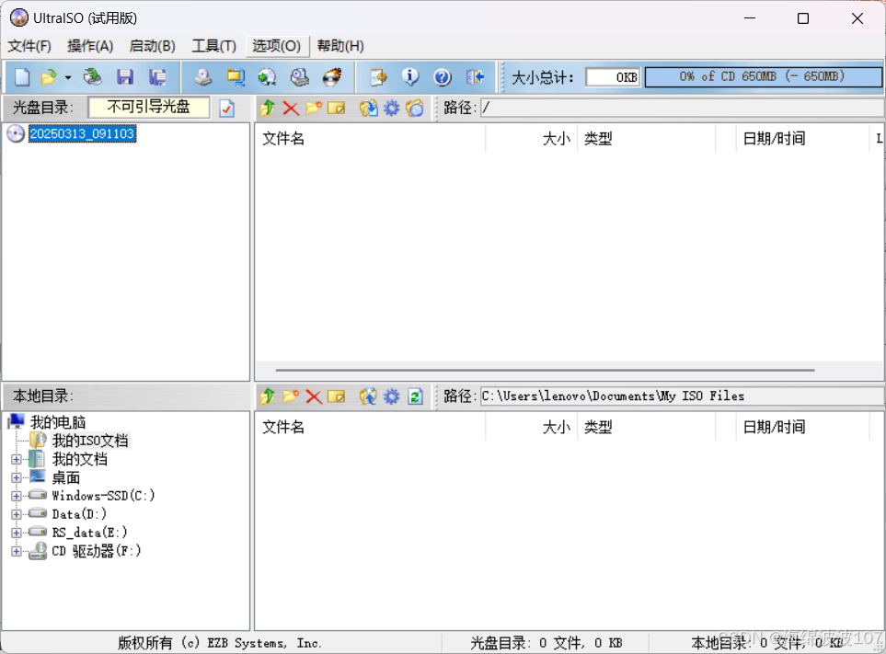
Task: Click the Save As toolbar icon
Action: point(157,77)
